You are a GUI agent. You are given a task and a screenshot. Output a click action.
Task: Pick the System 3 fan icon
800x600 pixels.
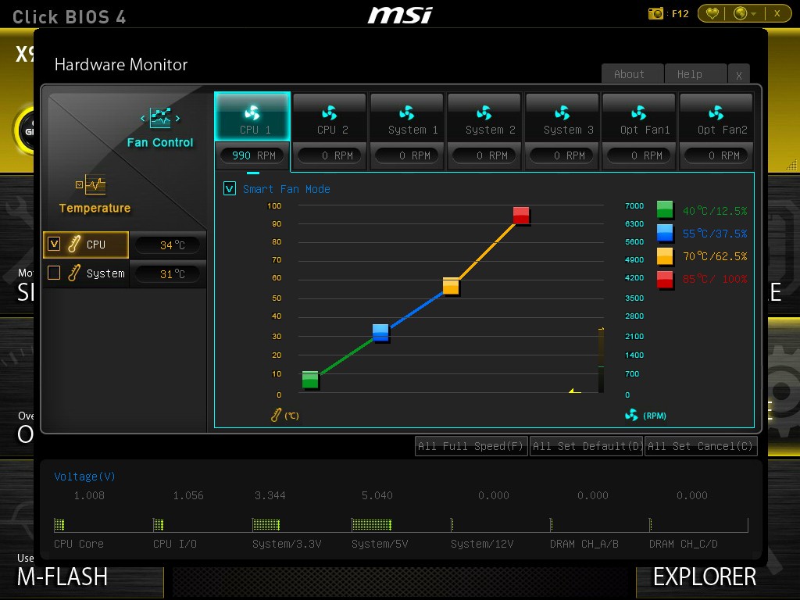tap(562, 113)
